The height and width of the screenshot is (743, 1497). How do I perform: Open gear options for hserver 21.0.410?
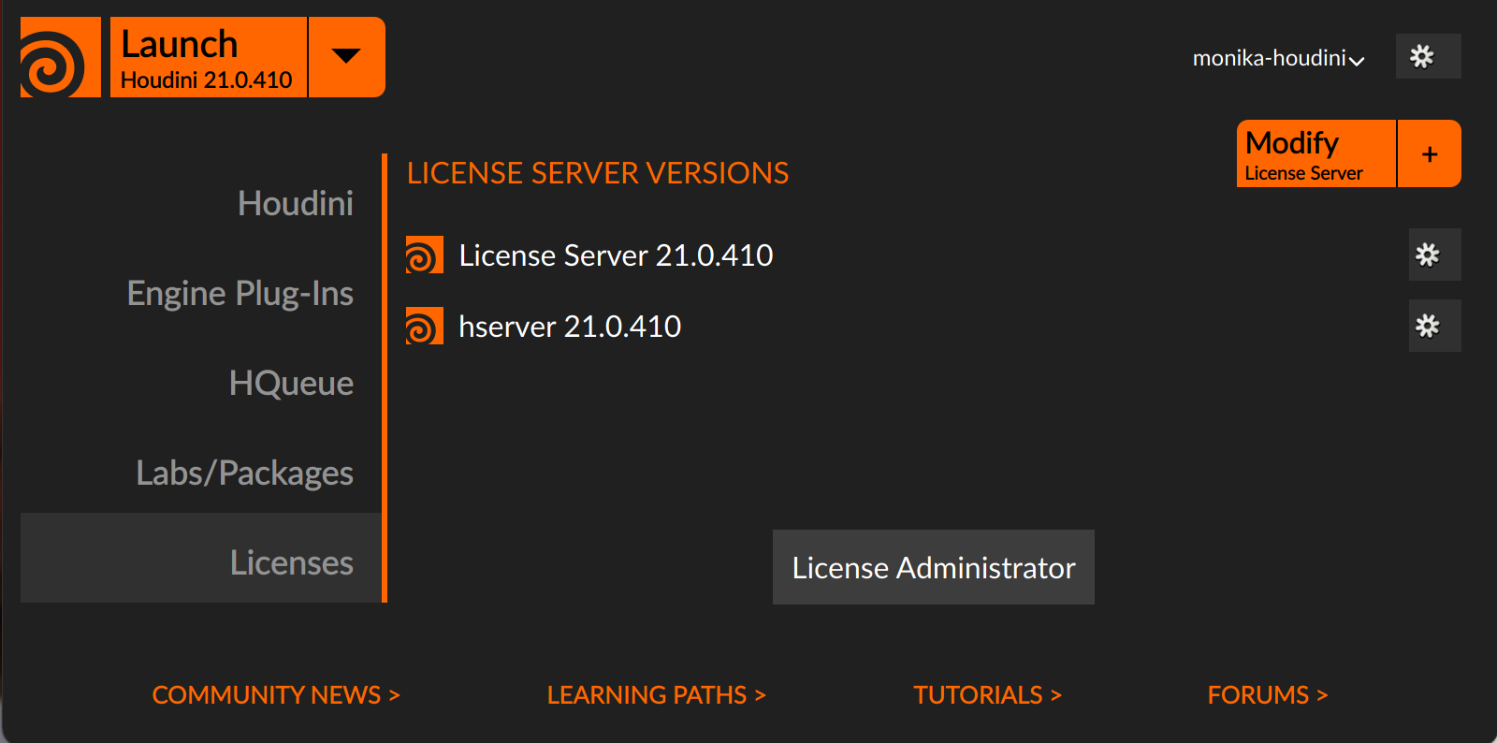1434,326
